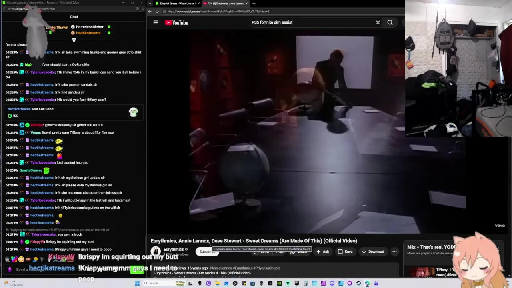Open the Eurythmics channel name link
Viewport: 512px width, 288px height.
(x=174, y=249)
